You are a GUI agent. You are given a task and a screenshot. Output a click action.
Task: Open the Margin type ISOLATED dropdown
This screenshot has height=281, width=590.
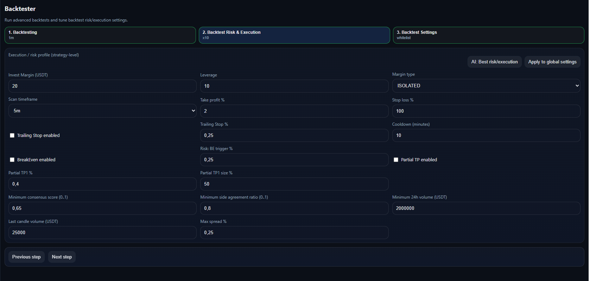pyautogui.click(x=486, y=86)
